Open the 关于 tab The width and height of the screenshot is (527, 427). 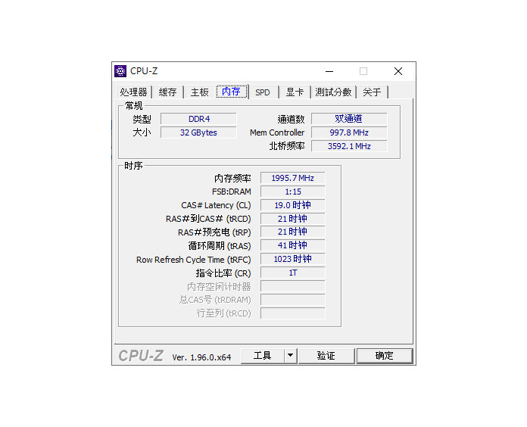pyautogui.click(x=372, y=92)
